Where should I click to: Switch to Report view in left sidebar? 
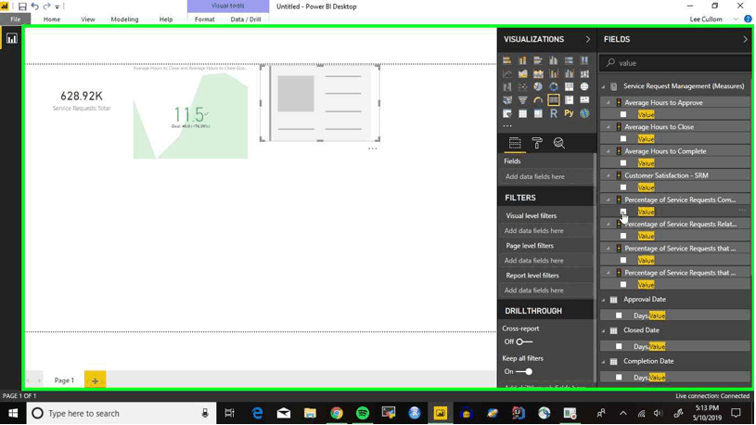tap(11, 39)
